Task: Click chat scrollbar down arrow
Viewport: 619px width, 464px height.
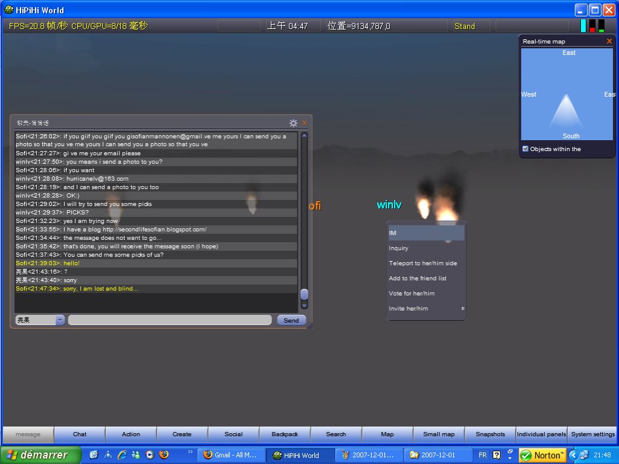Action: (305, 306)
